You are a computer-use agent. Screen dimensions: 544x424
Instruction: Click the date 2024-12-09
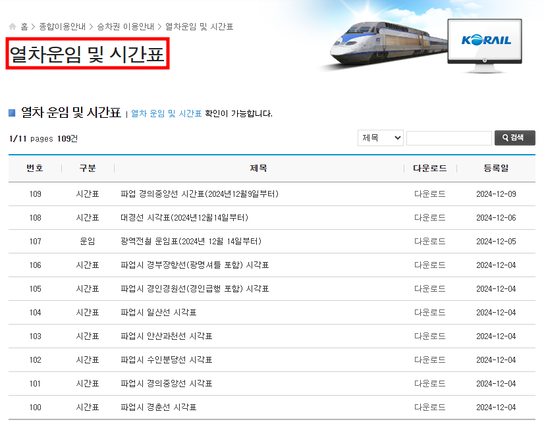point(496,194)
